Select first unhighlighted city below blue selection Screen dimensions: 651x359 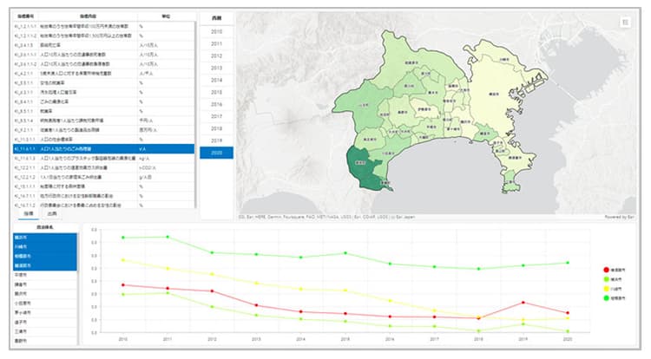[45, 275]
